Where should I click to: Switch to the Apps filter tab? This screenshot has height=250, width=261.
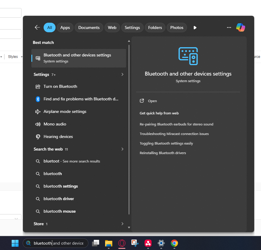(x=65, y=27)
